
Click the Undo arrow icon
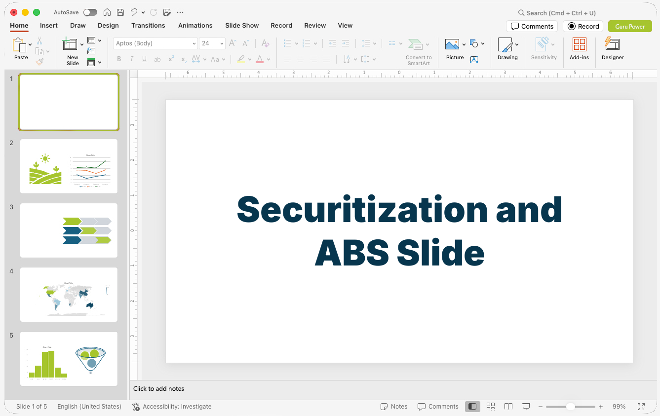[x=134, y=12]
